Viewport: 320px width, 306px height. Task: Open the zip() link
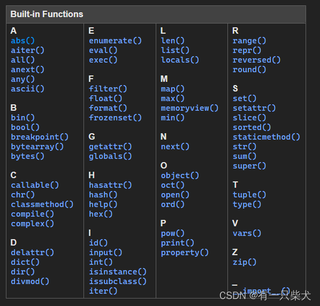(245, 262)
